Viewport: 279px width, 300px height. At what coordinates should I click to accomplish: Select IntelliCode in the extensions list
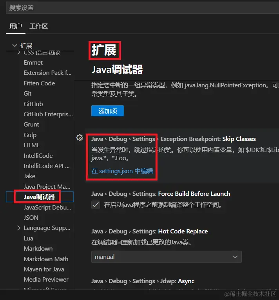[38, 156]
